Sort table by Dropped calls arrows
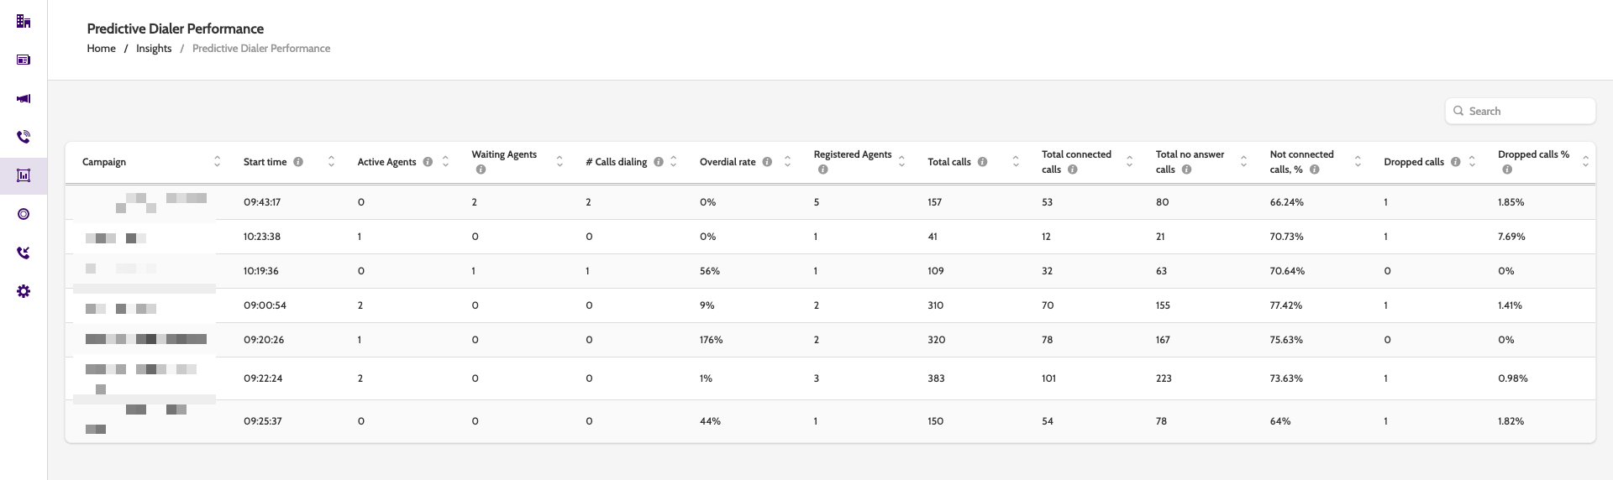Screen dimensions: 1613x480 pyautogui.click(x=1472, y=161)
